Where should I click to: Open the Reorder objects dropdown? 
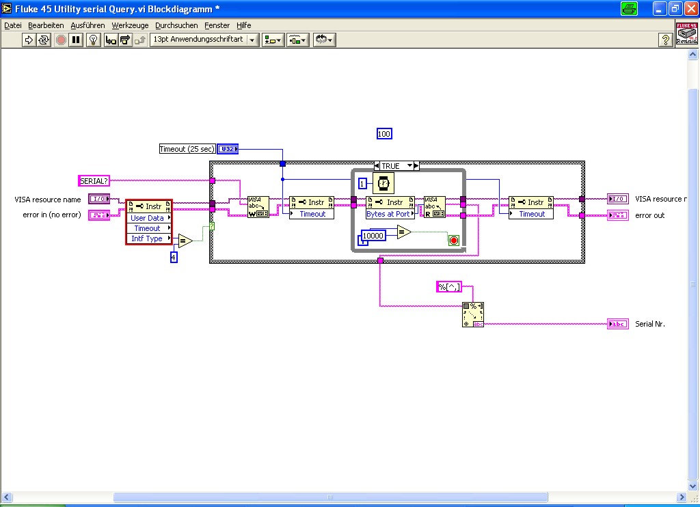[x=325, y=40]
